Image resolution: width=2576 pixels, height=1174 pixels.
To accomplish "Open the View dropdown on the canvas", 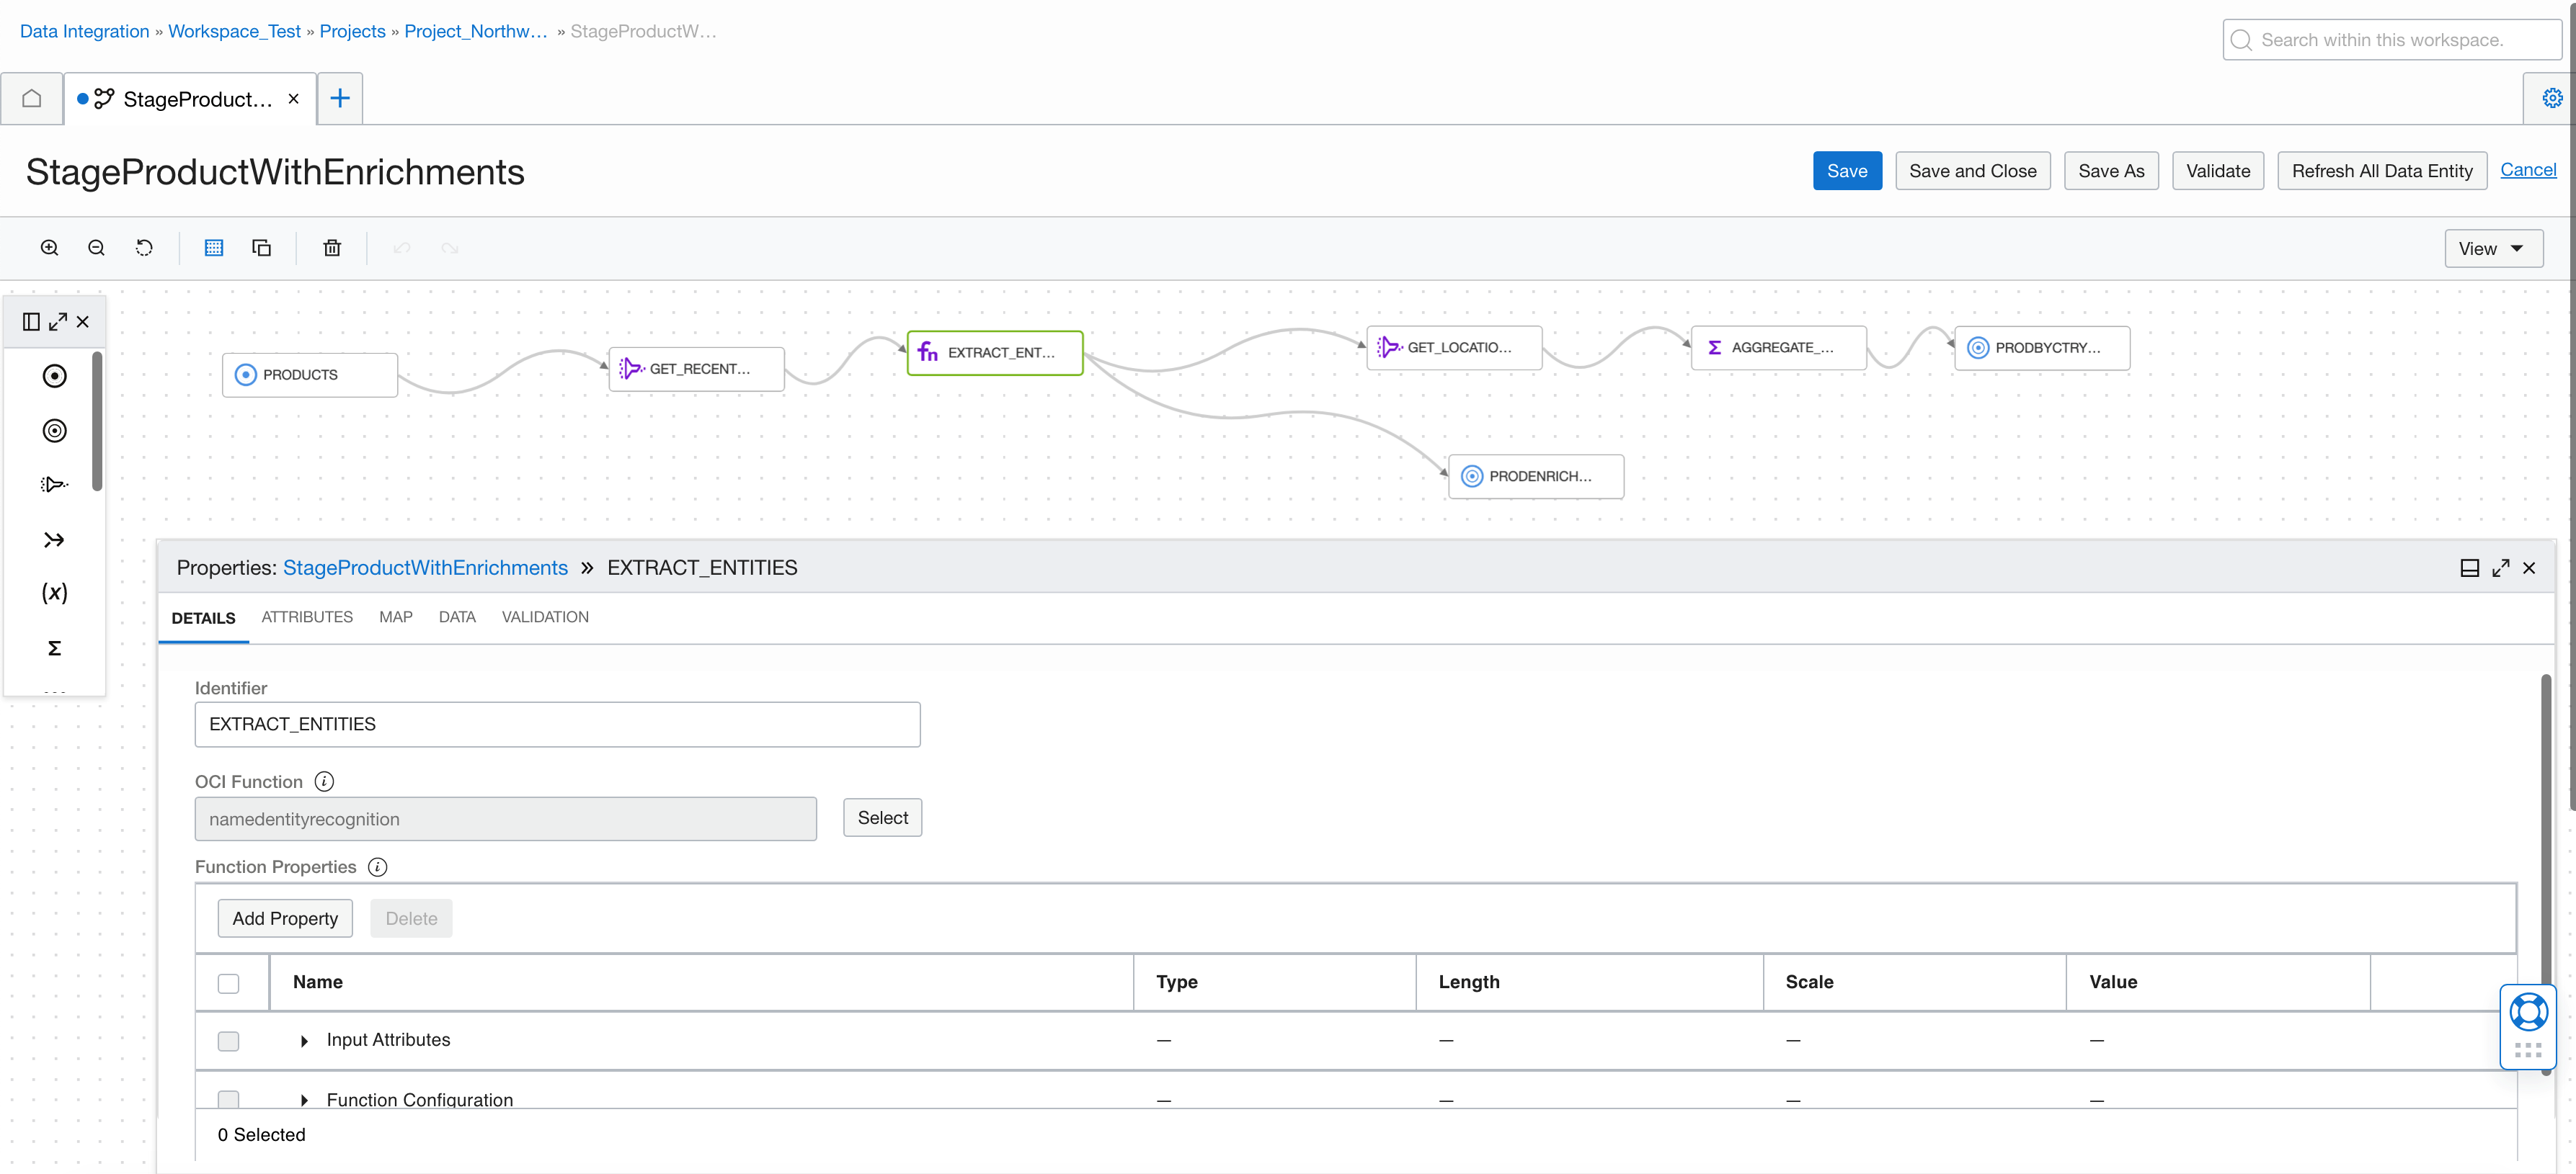I will pyautogui.click(x=2493, y=248).
